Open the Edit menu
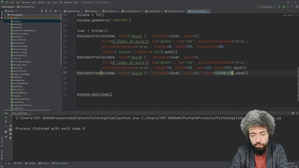Screen dimensions: 299x168 [x=12, y=2]
